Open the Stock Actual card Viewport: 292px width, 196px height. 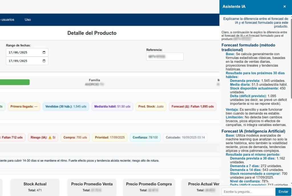click(x=35, y=187)
